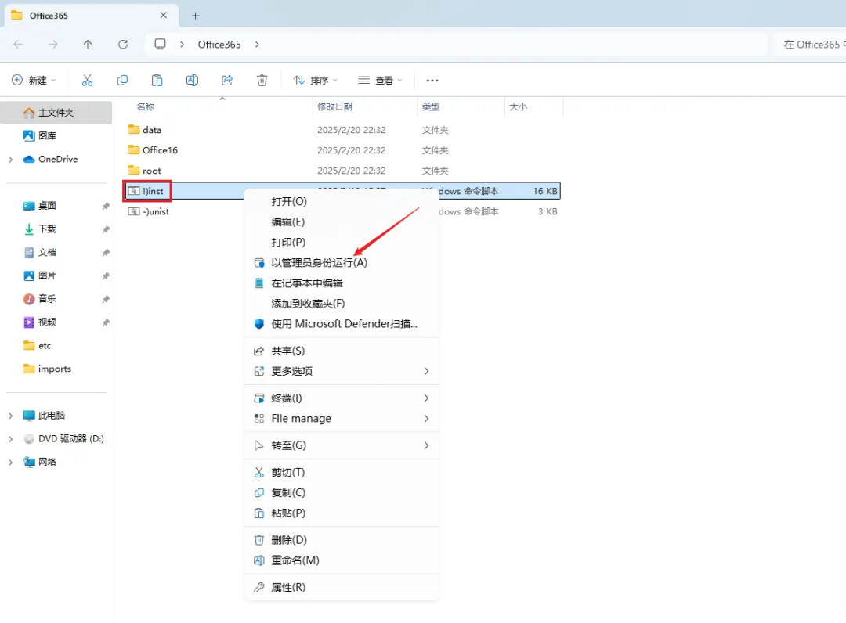This screenshot has height=623, width=846.
Task: Open the 查看 view dropdown
Action: click(380, 79)
